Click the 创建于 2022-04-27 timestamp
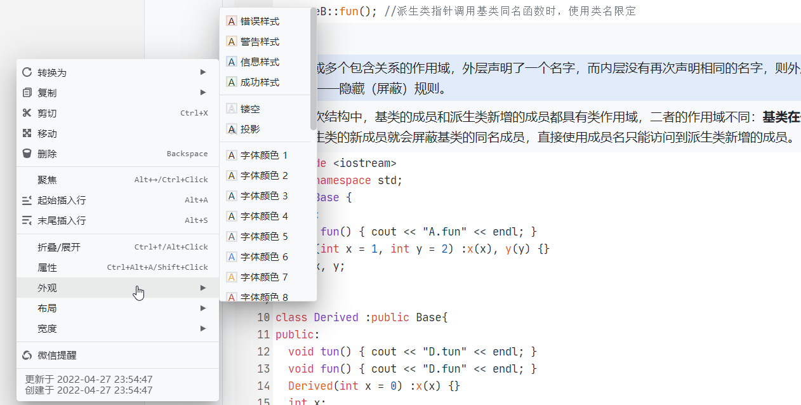The height and width of the screenshot is (405, 801). 89,390
